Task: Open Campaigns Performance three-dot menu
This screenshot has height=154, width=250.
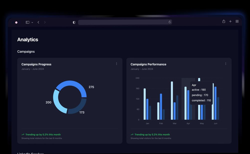Action: tap(225, 64)
